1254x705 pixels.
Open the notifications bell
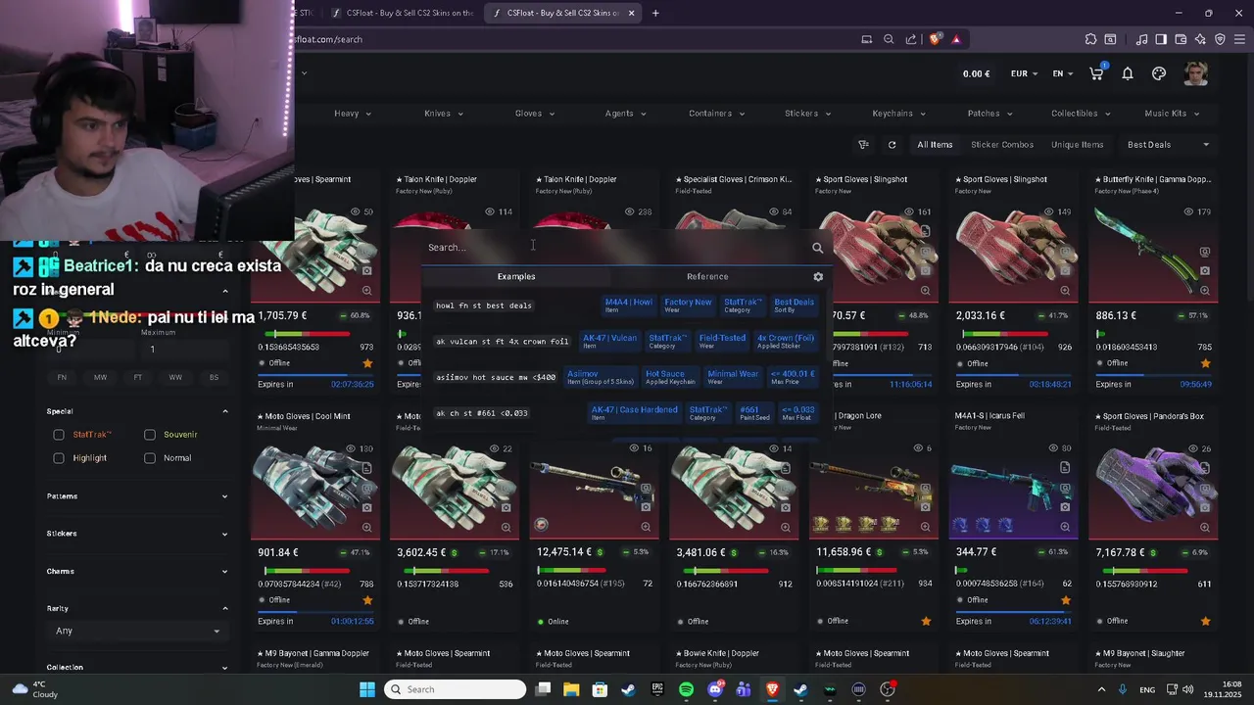[x=1128, y=73]
